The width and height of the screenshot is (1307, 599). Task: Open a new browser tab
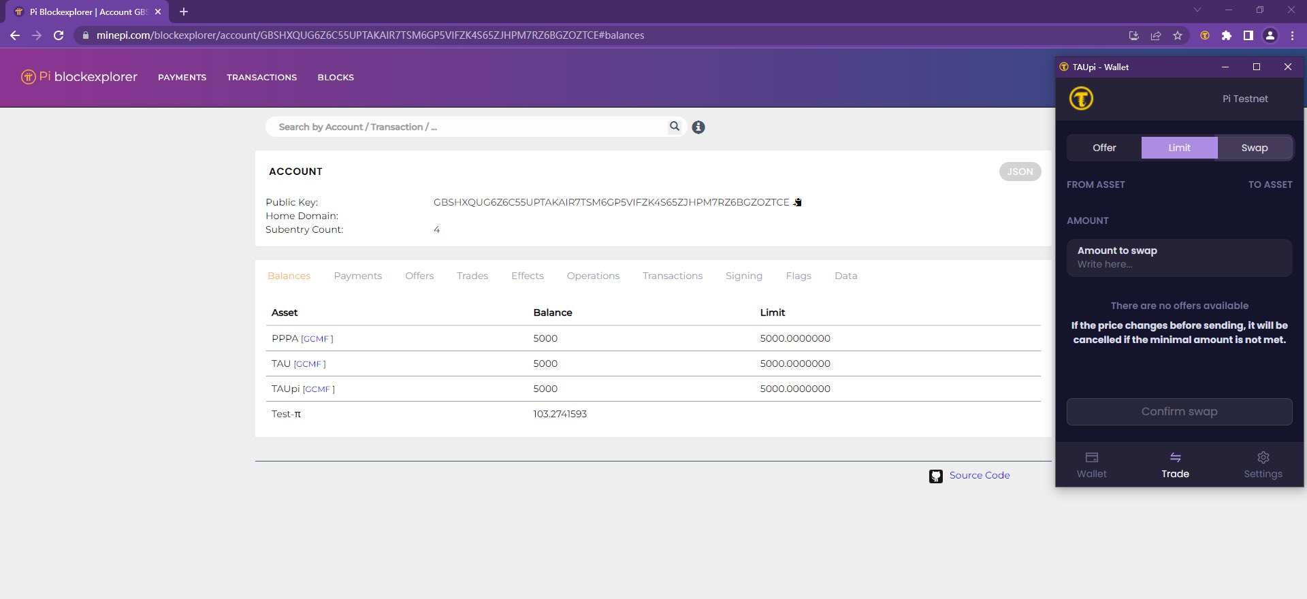(184, 12)
